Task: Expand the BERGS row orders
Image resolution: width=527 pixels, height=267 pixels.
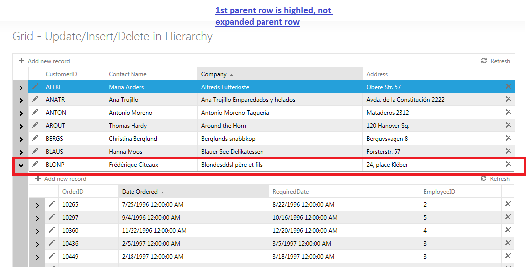Action: point(21,139)
